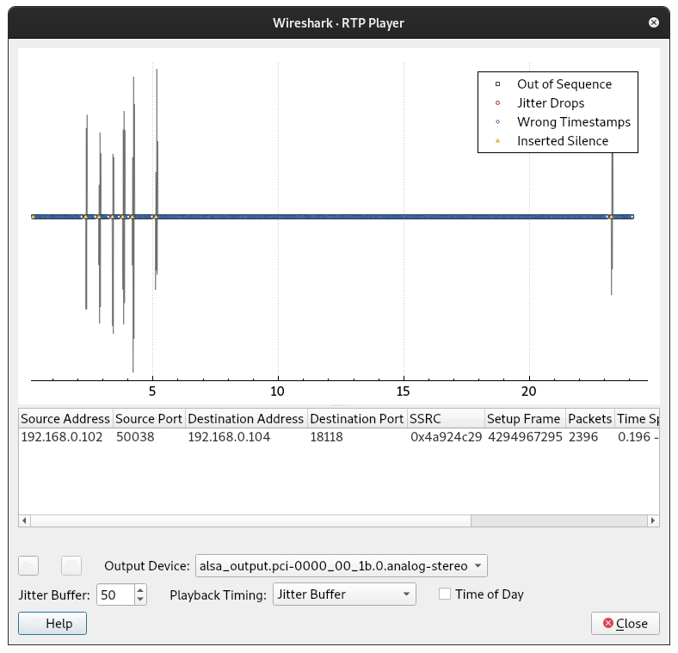Select the stream row with source 192.168.0.102

pyautogui.click(x=339, y=437)
